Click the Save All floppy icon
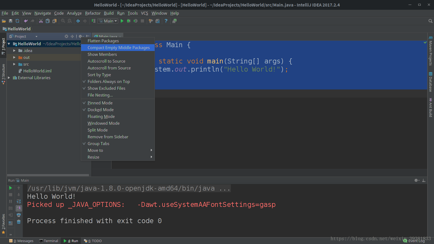 pos(11,21)
